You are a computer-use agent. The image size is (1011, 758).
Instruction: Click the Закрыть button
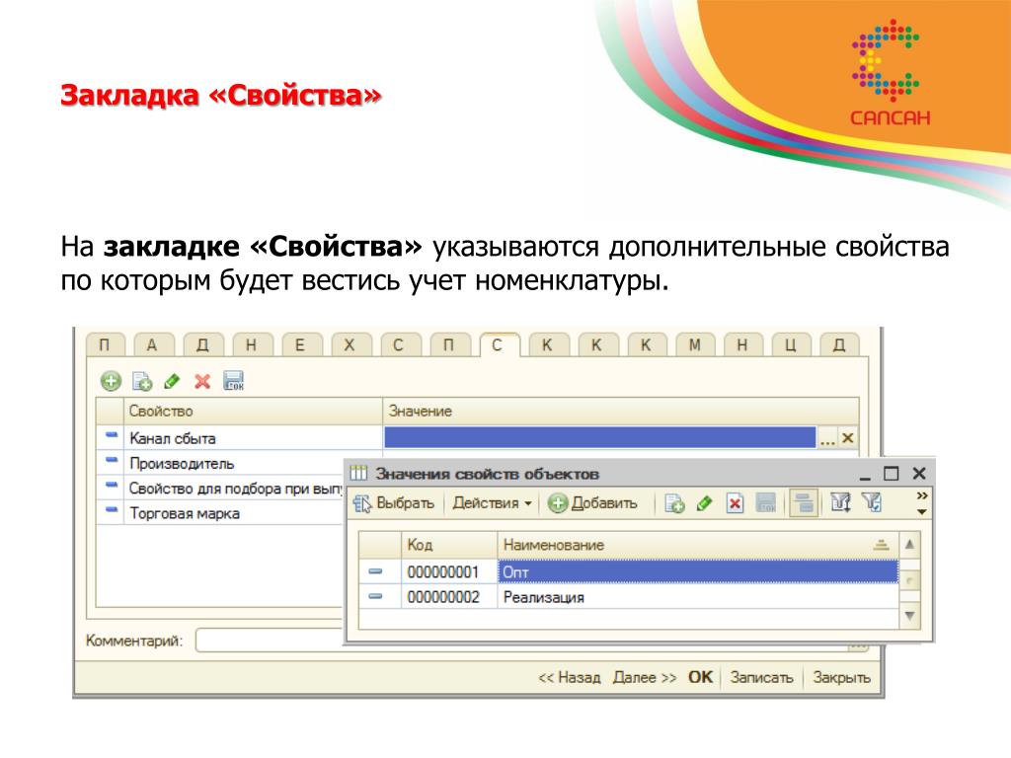point(841,678)
